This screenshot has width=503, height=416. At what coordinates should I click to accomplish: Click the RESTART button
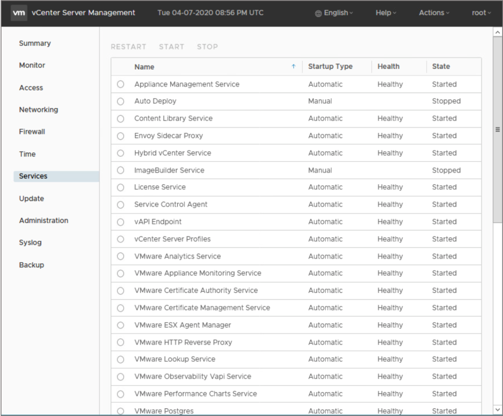[129, 47]
